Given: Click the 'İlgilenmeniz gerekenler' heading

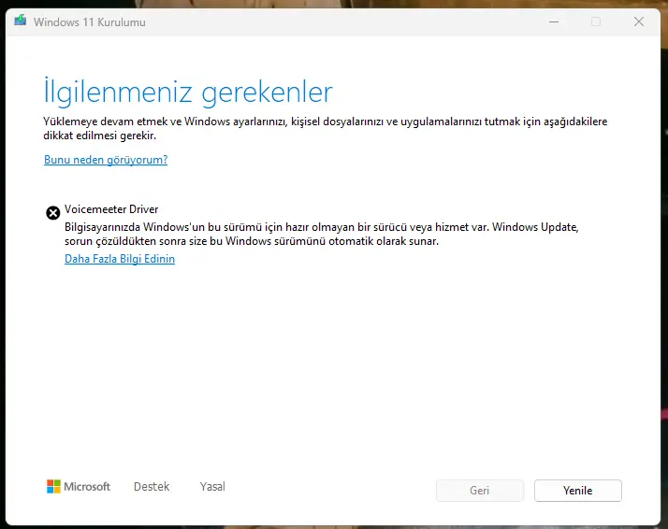Looking at the screenshot, I should (188, 92).
